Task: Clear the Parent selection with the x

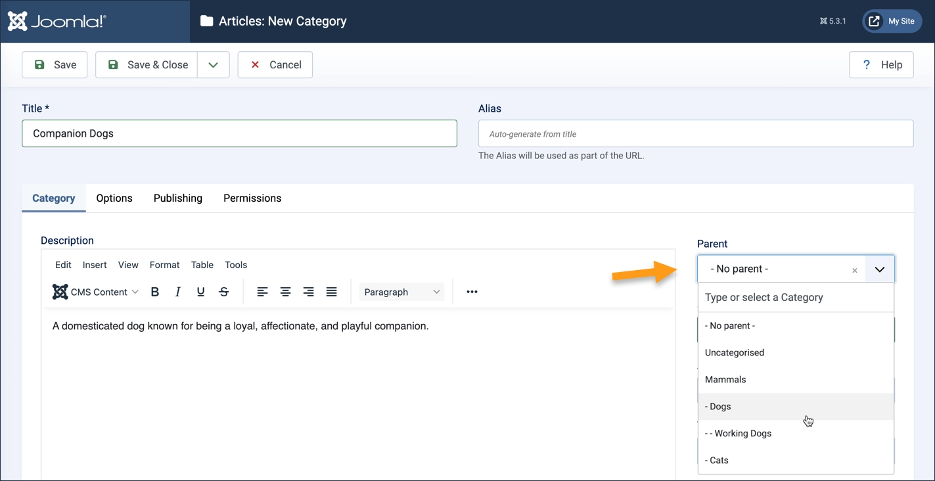Action: point(854,269)
